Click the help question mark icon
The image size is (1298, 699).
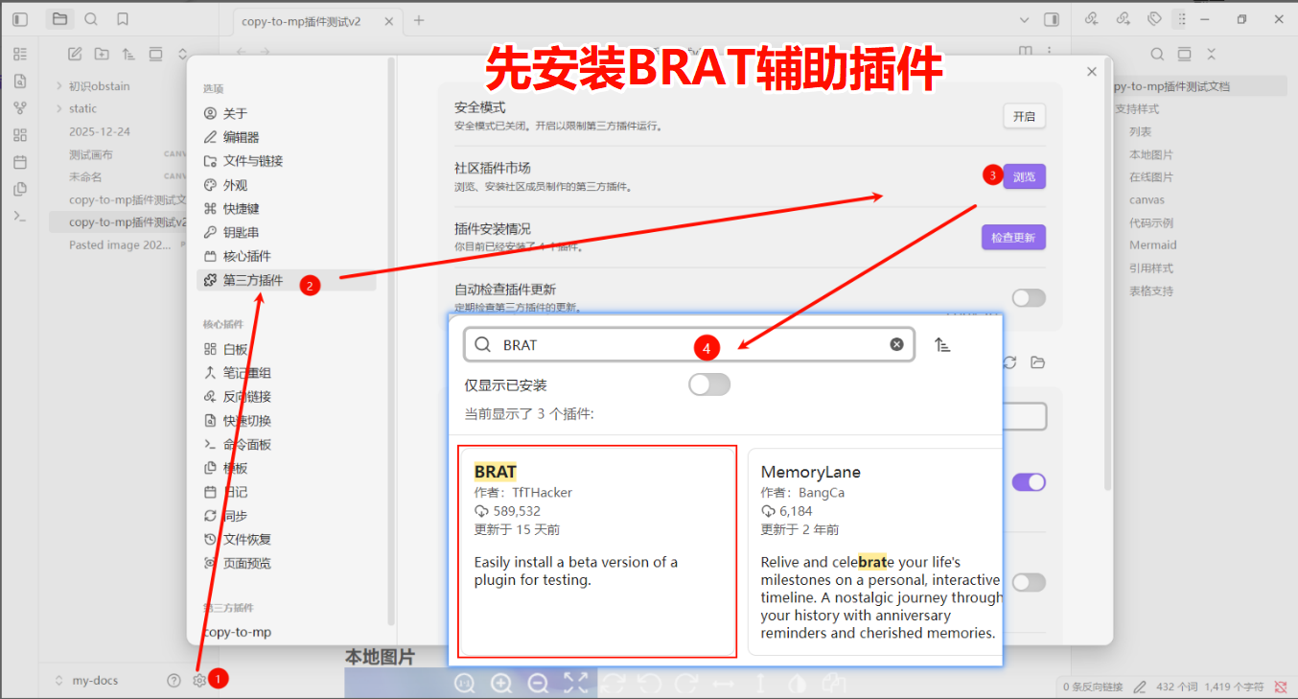[174, 680]
